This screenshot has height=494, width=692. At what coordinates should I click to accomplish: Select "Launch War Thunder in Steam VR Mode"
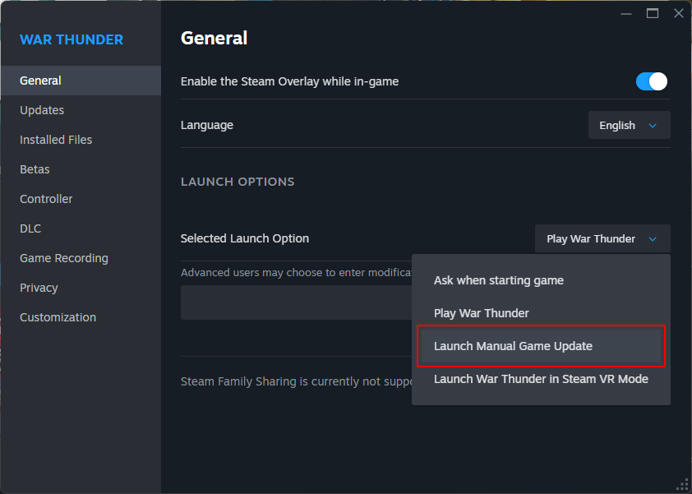coord(541,379)
